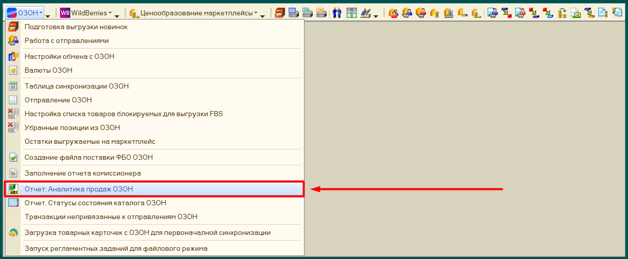Viewport: 628px width, 259px height.
Task: Select Валюты ОЗОН menu entry
Action: pos(154,70)
